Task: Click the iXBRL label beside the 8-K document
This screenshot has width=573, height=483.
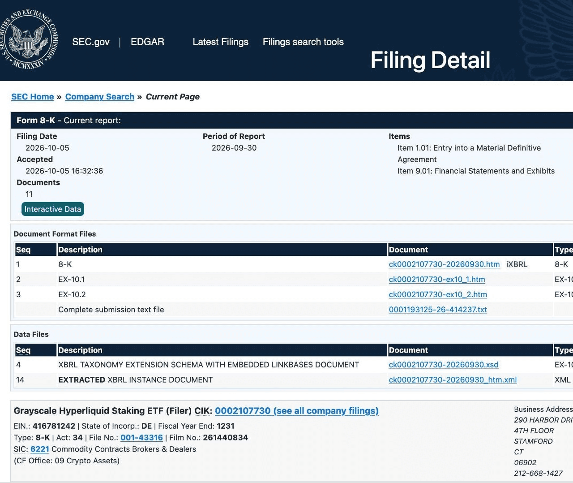Action: 517,264
